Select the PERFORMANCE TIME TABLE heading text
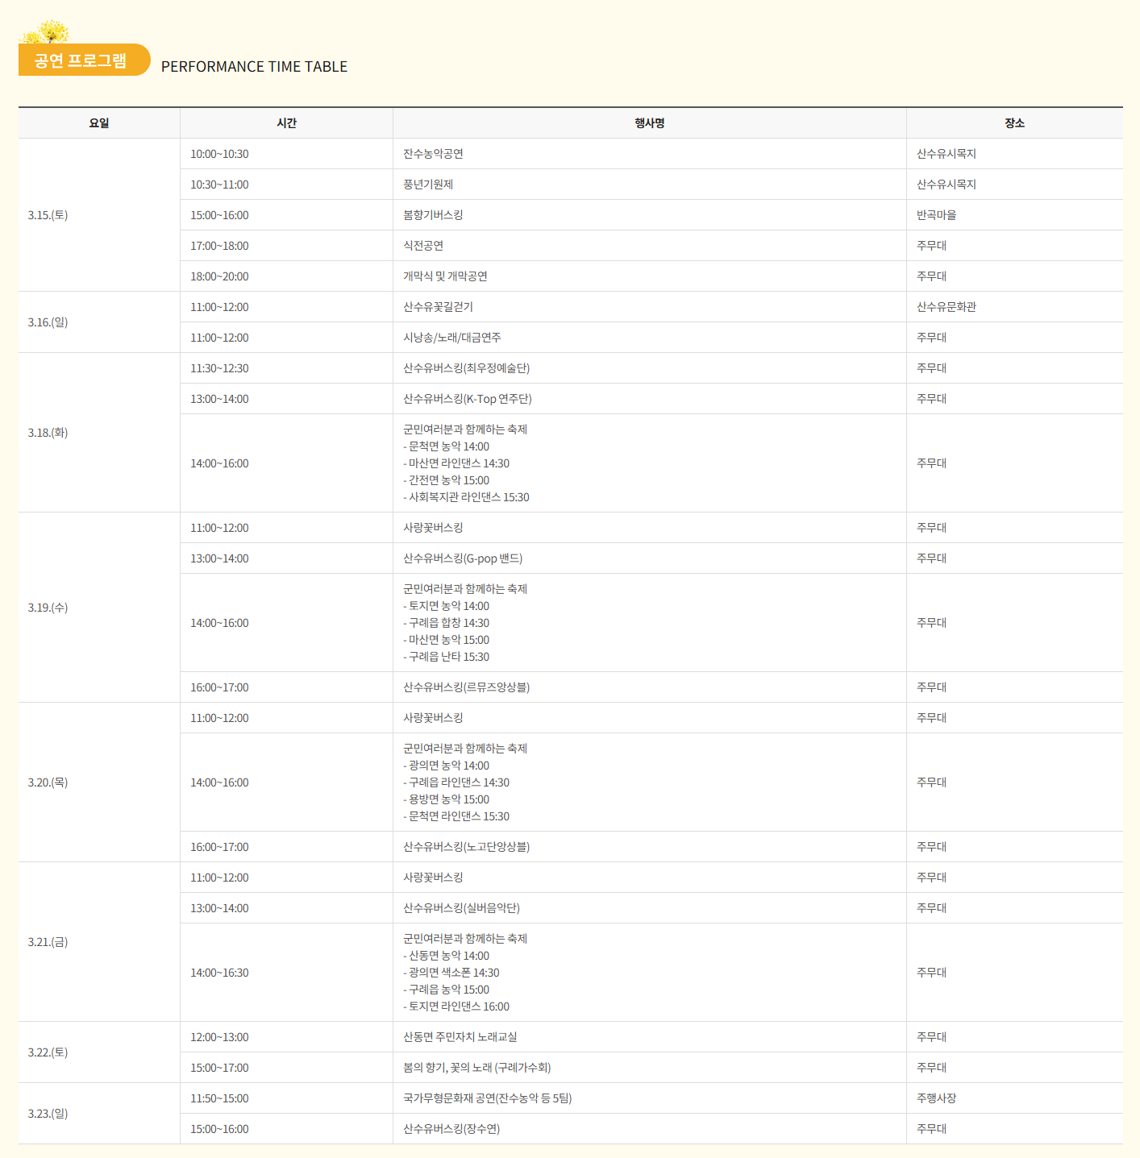This screenshot has width=1140, height=1158. pyautogui.click(x=254, y=67)
